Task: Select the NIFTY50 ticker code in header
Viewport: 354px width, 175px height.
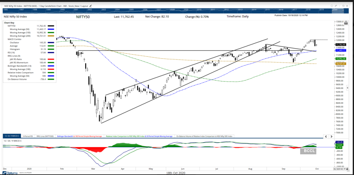Action: click(x=83, y=17)
